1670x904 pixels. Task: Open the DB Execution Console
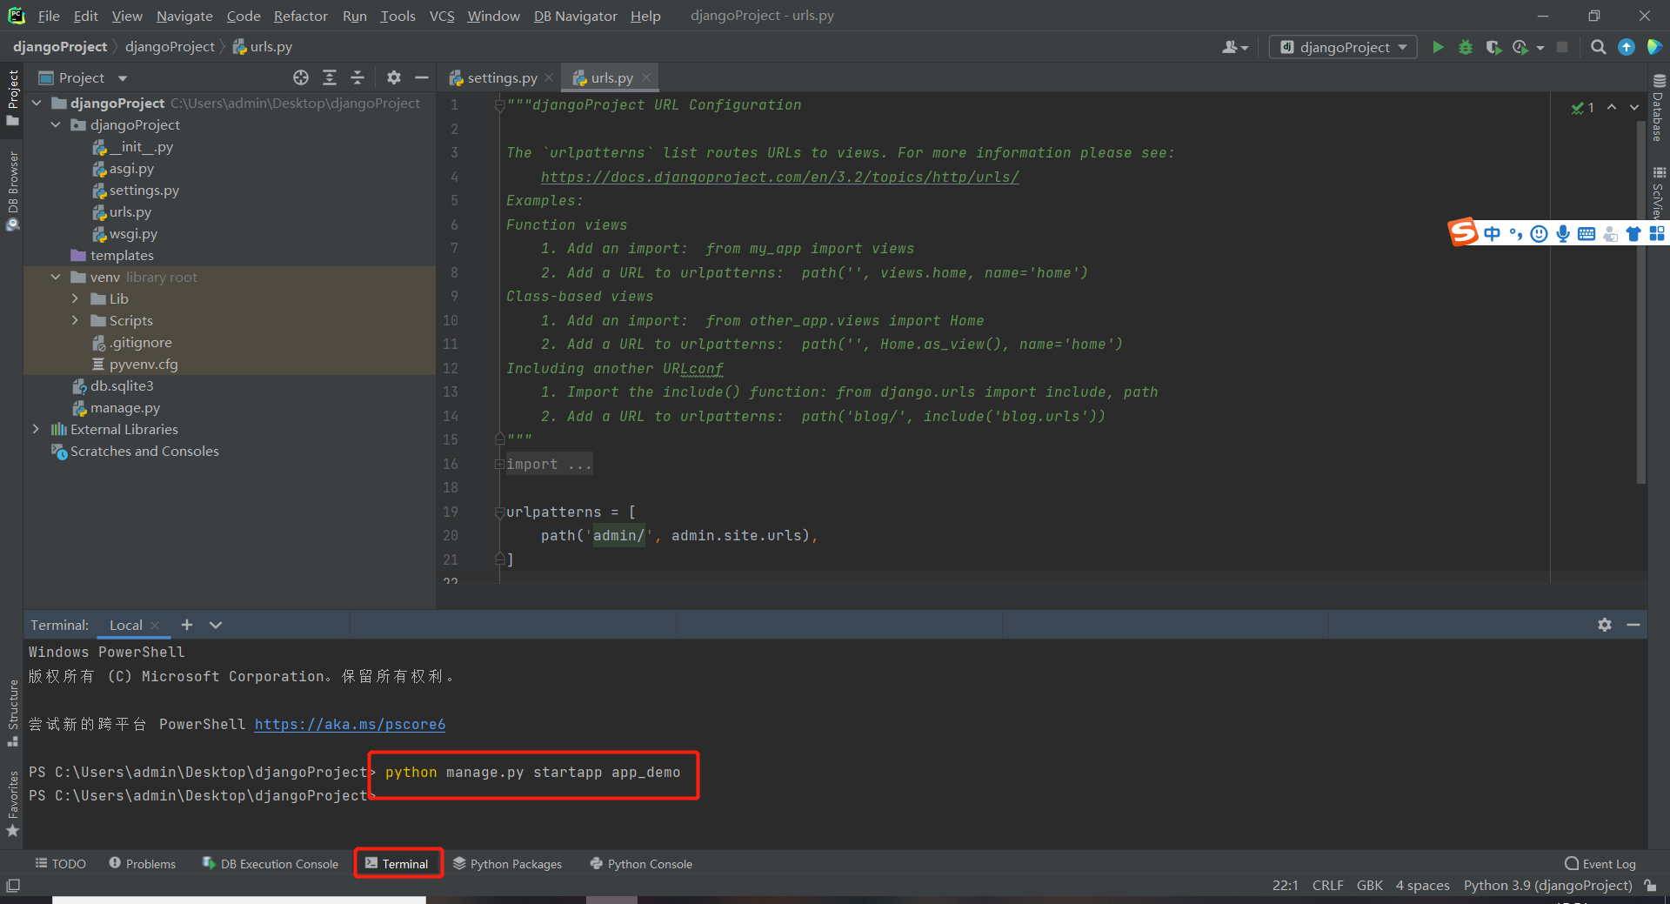click(271, 864)
